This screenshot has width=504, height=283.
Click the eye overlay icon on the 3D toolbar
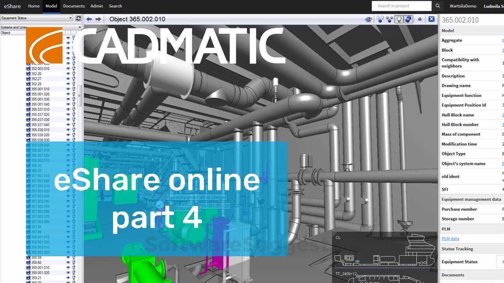pos(368,19)
